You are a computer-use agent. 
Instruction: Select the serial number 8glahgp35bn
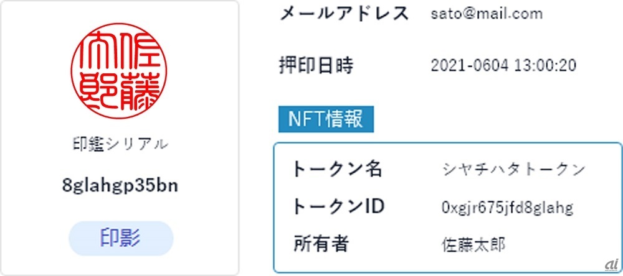[x=120, y=185]
